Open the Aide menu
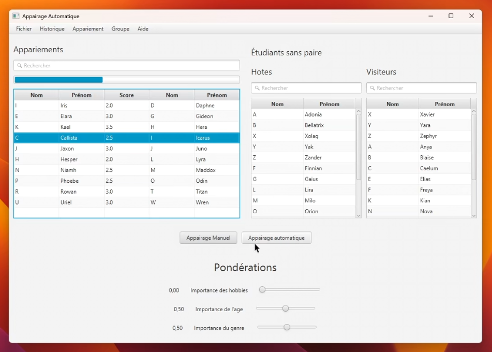This screenshot has width=492, height=352. pyautogui.click(x=143, y=29)
